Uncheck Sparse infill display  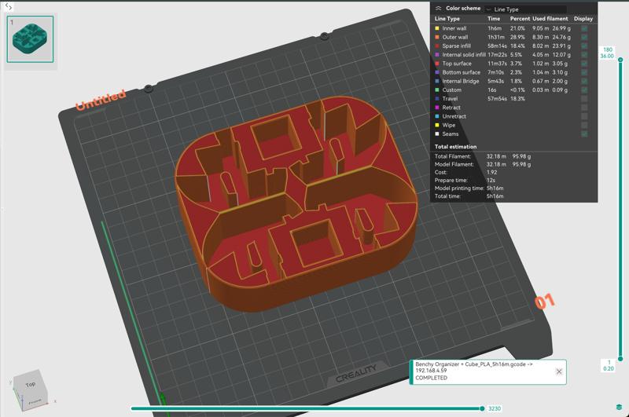point(583,46)
